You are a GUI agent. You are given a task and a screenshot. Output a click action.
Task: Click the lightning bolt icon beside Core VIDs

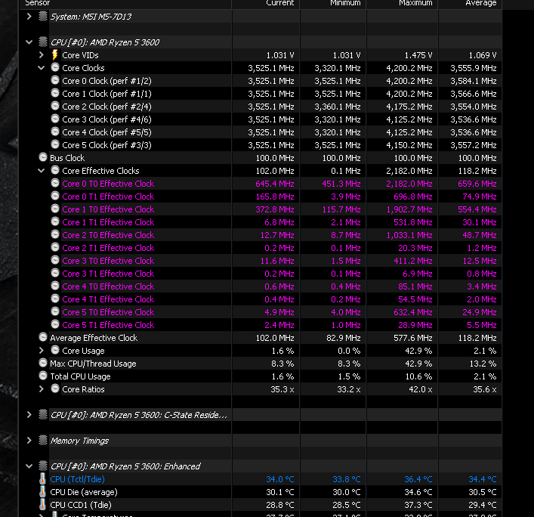(x=55, y=55)
